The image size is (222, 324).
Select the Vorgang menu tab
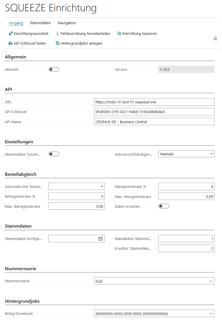16,23
